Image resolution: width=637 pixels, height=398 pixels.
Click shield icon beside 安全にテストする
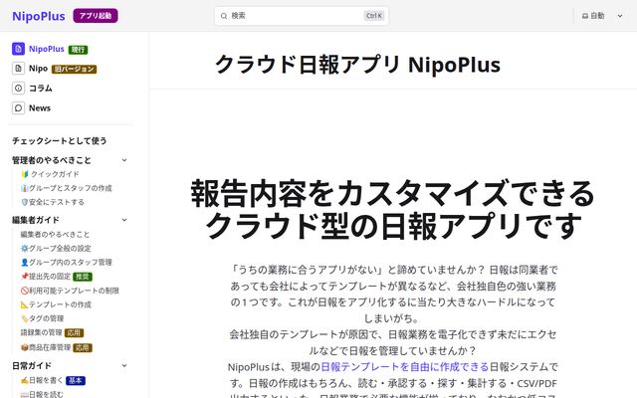[24, 202]
